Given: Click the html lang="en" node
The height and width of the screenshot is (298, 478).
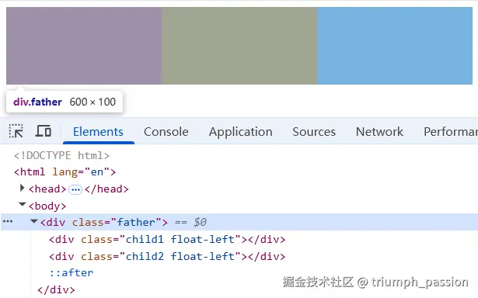Looking at the screenshot, I should click(65, 172).
